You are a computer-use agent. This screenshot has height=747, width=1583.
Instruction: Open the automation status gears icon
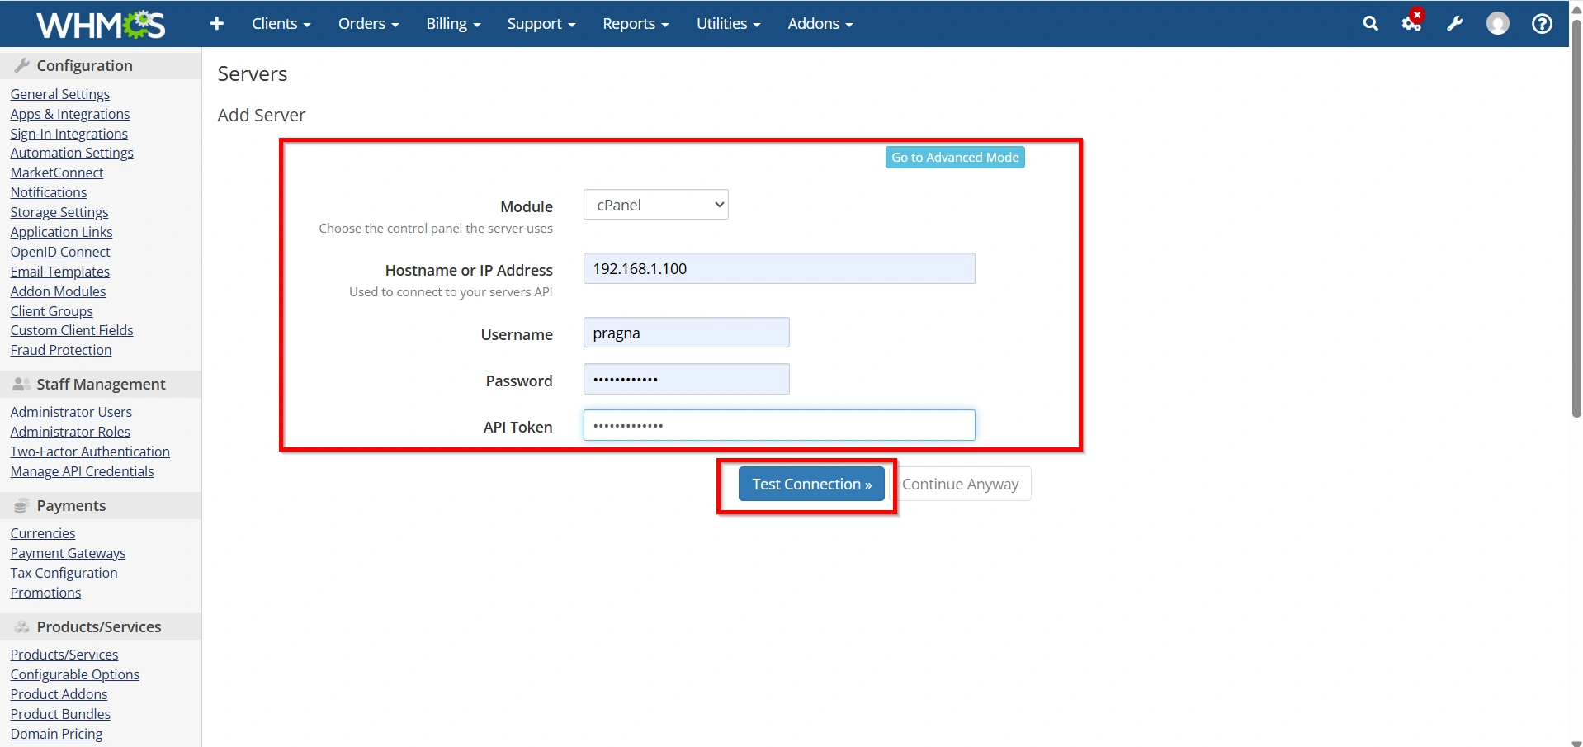tap(1412, 22)
